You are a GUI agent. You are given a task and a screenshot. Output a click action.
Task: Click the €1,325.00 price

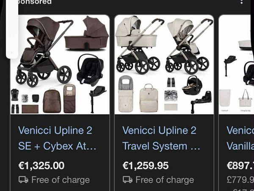(41, 165)
